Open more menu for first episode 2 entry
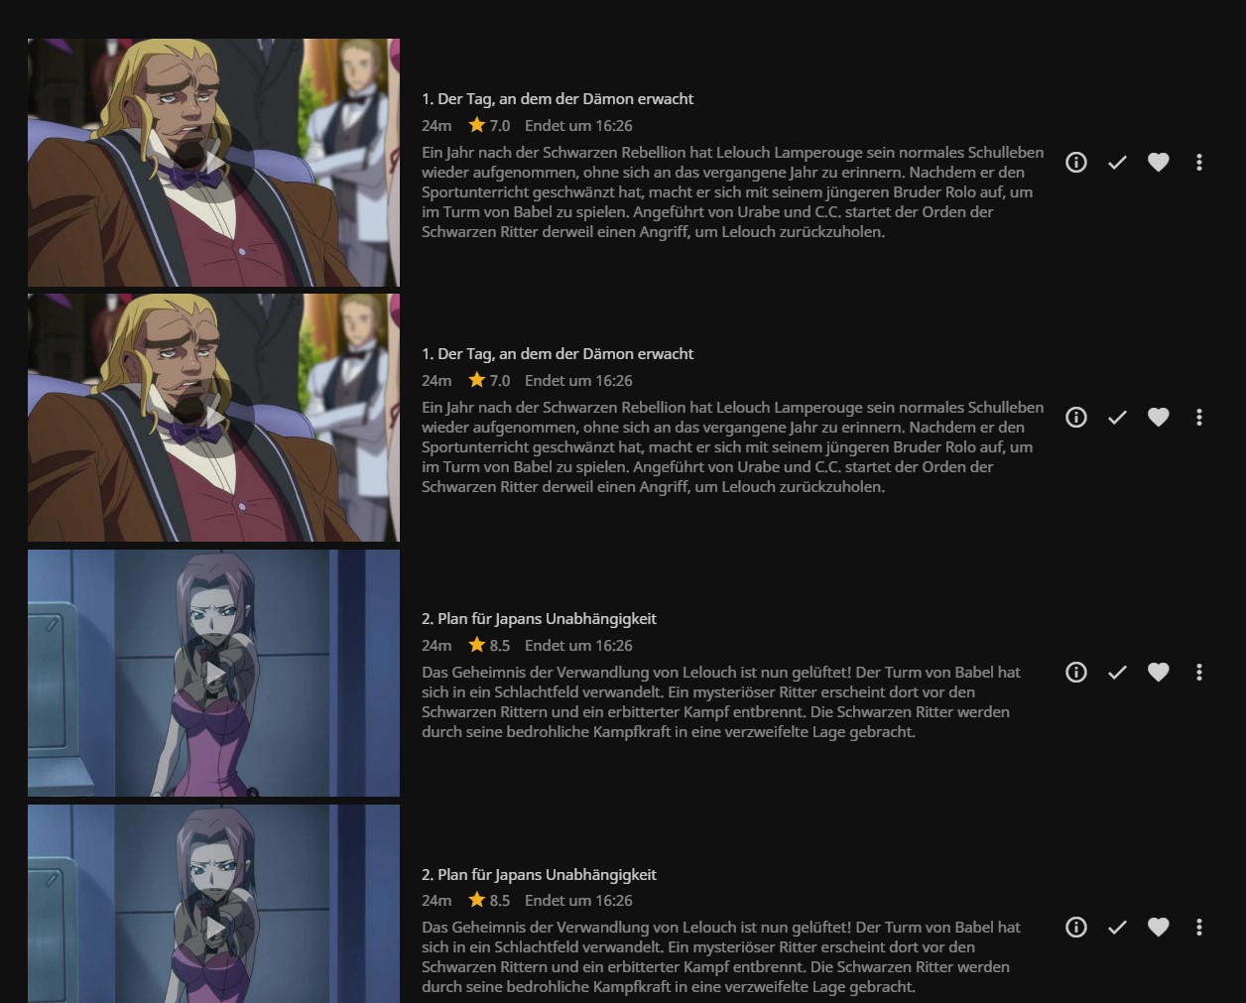Viewport: 1246px width, 1003px height. tap(1199, 672)
